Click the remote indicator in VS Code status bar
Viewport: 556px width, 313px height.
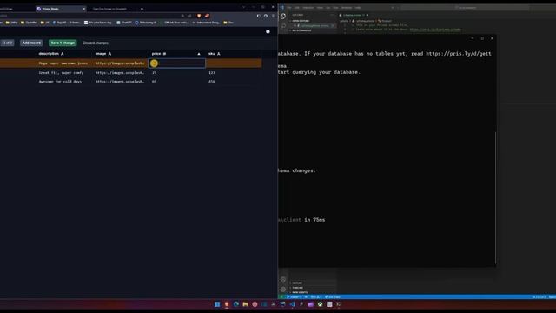click(x=281, y=297)
